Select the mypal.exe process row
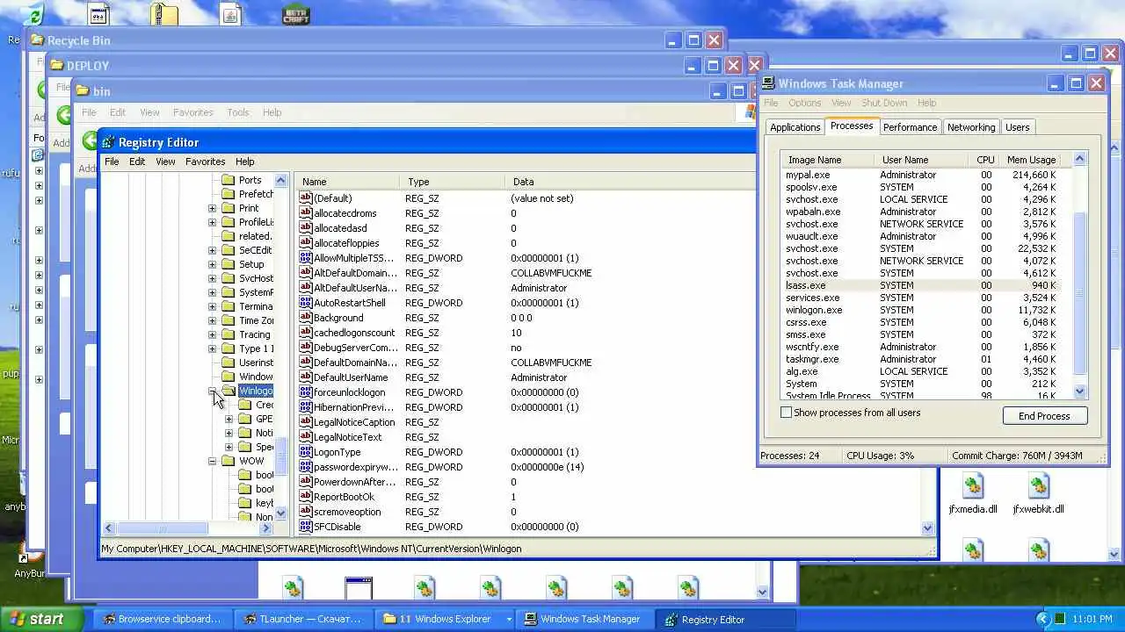The width and height of the screenshot is (1125, 632). (x=919, y=175)
